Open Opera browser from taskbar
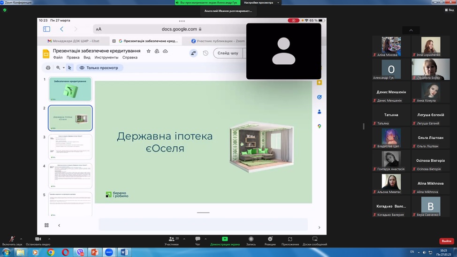This screenshot has height=257, width=457. coord(65,252)
